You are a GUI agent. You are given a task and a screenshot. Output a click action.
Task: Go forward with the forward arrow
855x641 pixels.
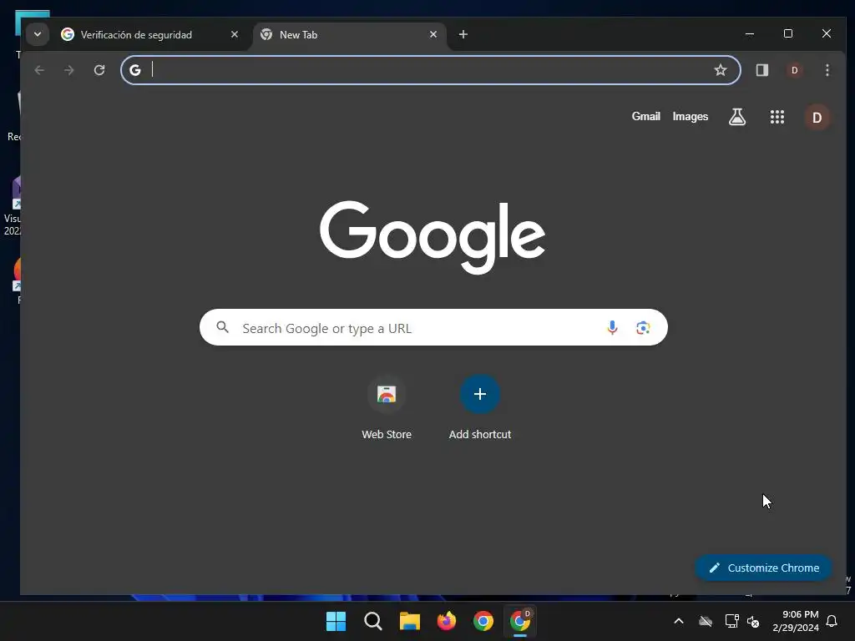68,70
